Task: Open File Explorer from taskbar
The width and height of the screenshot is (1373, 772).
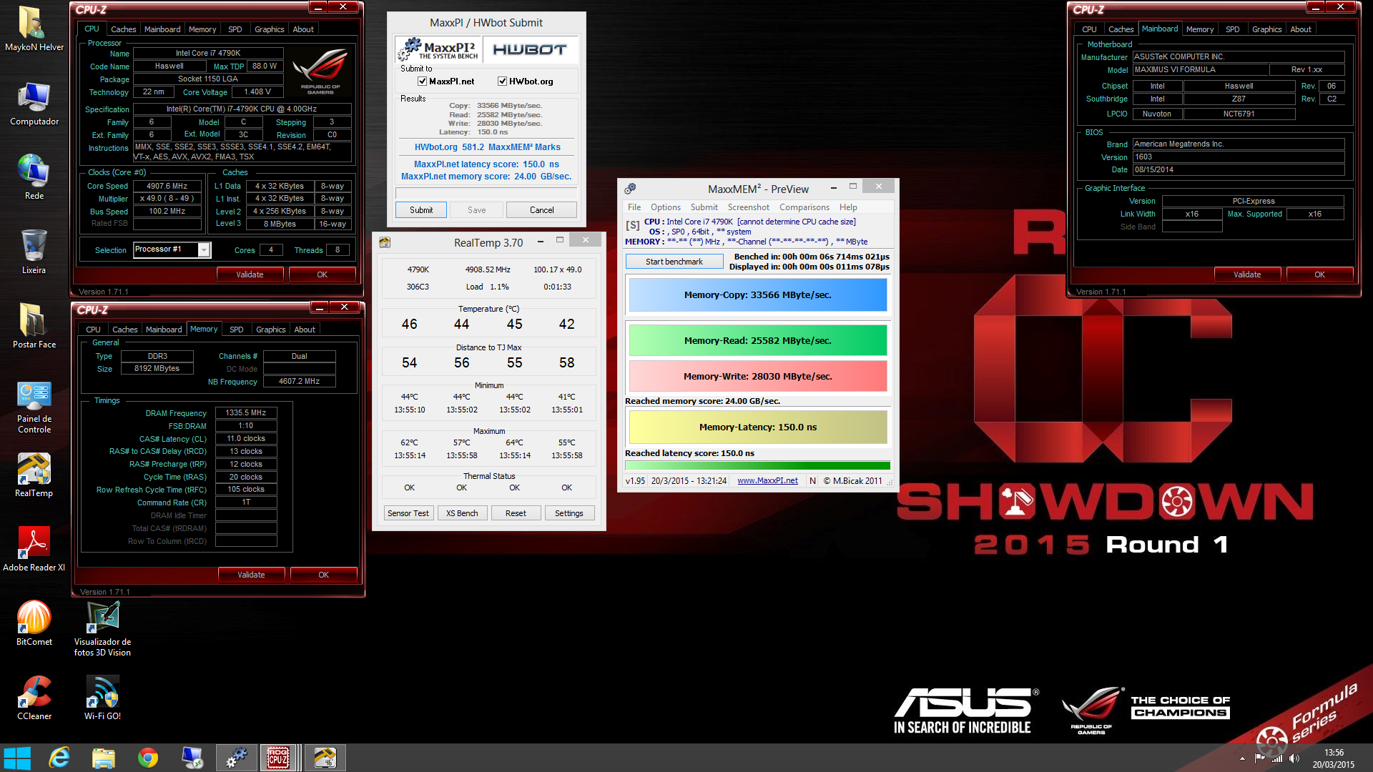Action: pos(103,758)
